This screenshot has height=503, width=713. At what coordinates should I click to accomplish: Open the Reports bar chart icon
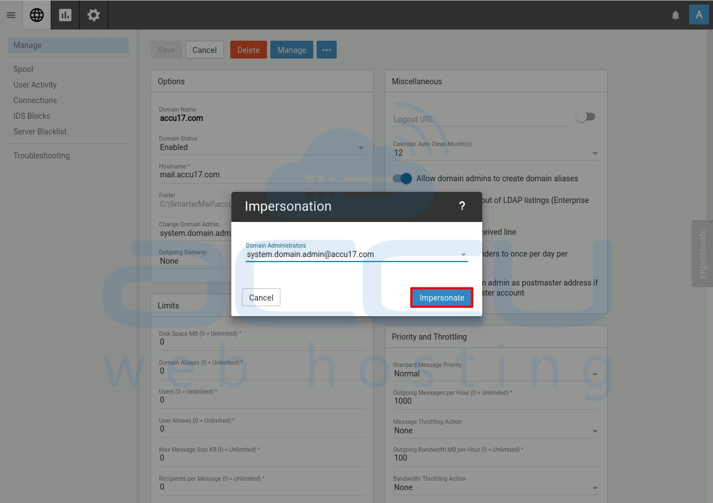click(x=65, y=15)
